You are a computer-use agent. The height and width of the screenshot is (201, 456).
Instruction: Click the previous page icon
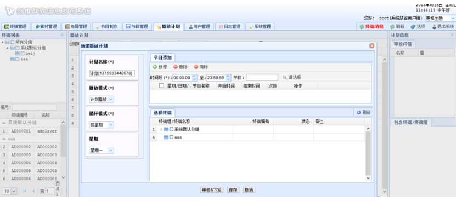click(x=33, y=191)
